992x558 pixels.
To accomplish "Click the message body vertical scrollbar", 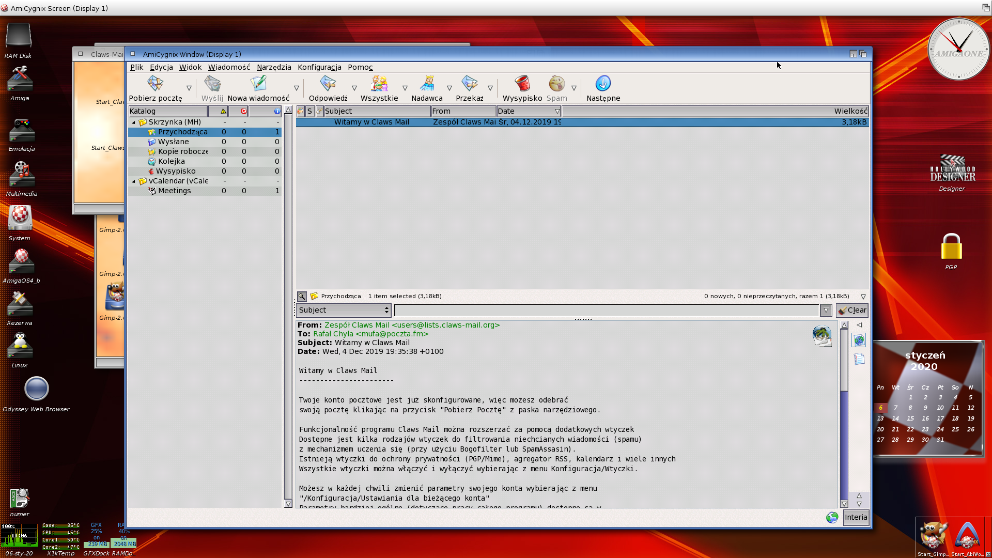I will click(844, 413).
